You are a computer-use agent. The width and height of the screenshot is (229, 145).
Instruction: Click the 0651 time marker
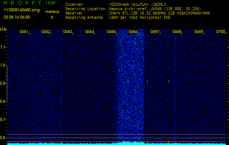(24, 32)
